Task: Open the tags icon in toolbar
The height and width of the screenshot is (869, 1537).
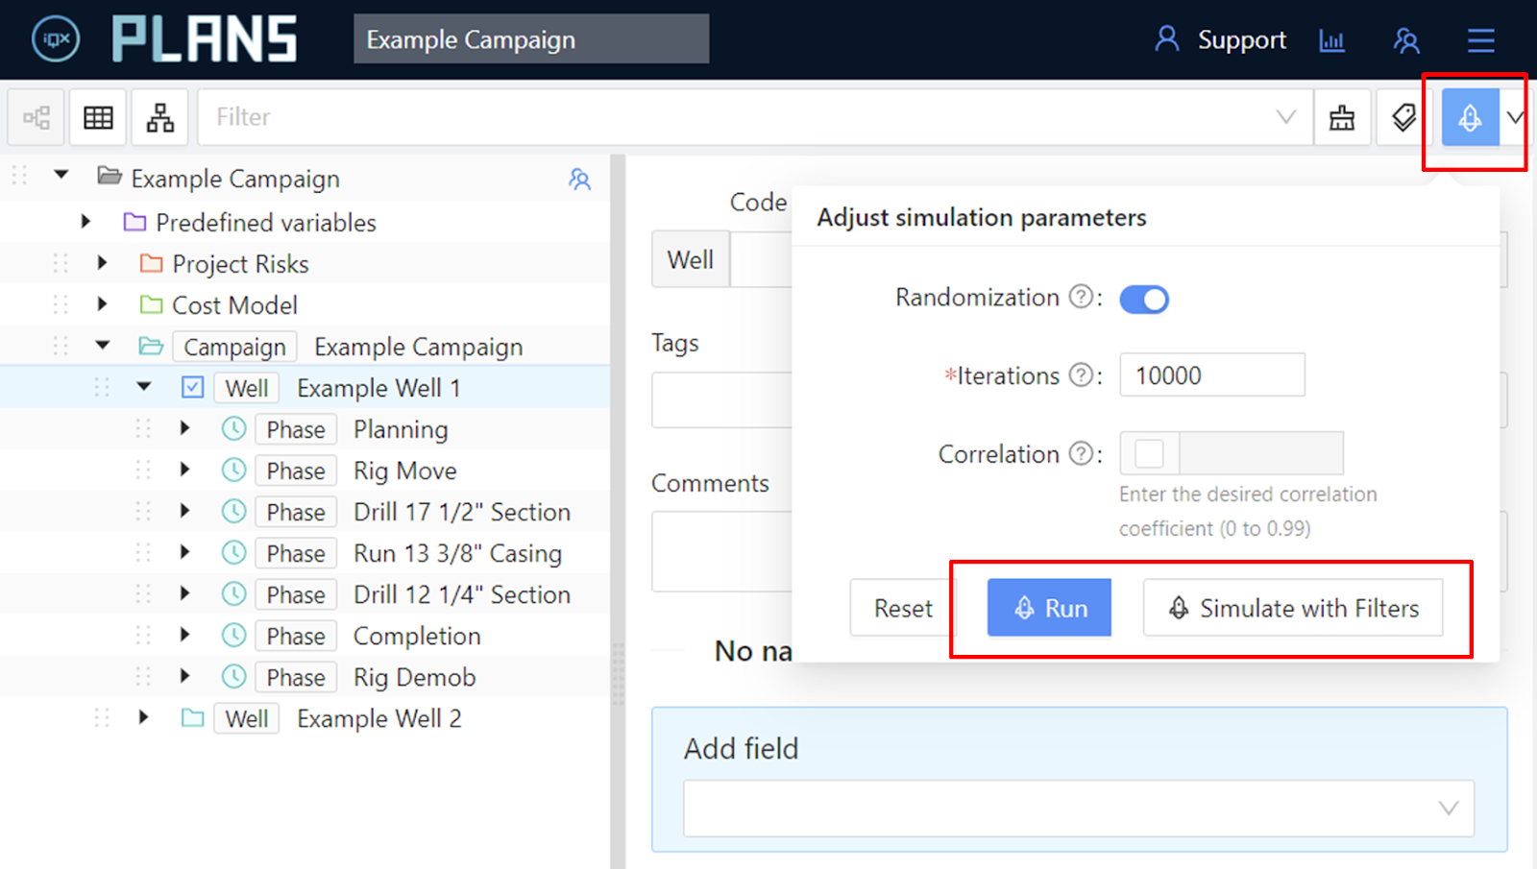Action: [x=1403, y=117]
